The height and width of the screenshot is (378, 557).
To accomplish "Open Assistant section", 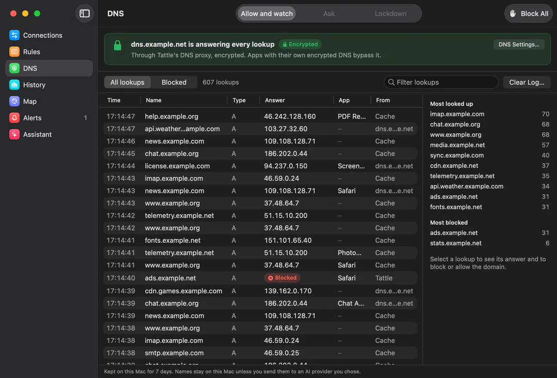I will coord(49,134).
